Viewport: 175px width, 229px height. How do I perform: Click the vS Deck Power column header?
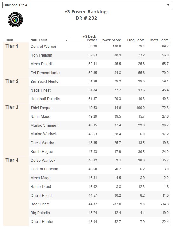pos(90,38)
